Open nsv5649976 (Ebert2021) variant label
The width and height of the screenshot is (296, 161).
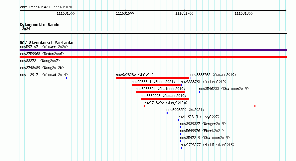coord(202,131)
